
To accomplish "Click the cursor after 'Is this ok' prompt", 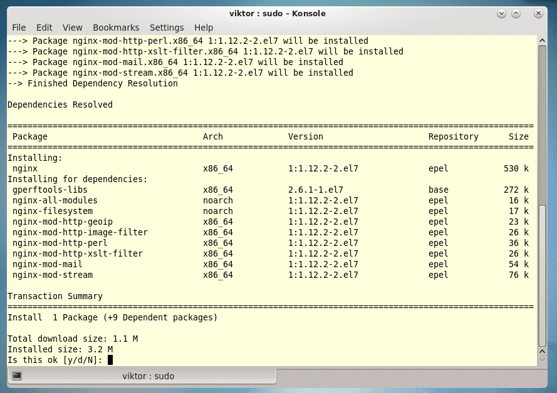I will (110, 360).
